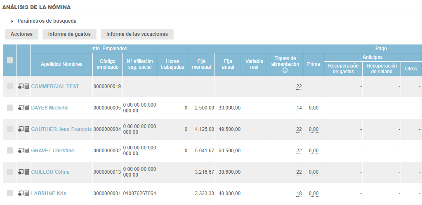The height and width of the screenshot is (205, 422).
Task: Open the Acciones dropdown menu
Action: [x=21, y=34]
